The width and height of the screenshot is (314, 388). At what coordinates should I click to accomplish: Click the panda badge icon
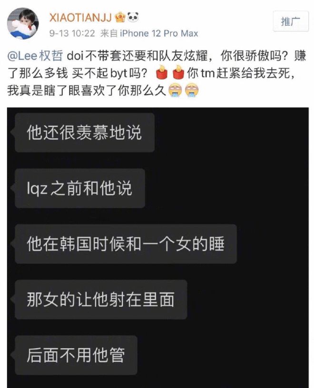click(x=133, y=17)
